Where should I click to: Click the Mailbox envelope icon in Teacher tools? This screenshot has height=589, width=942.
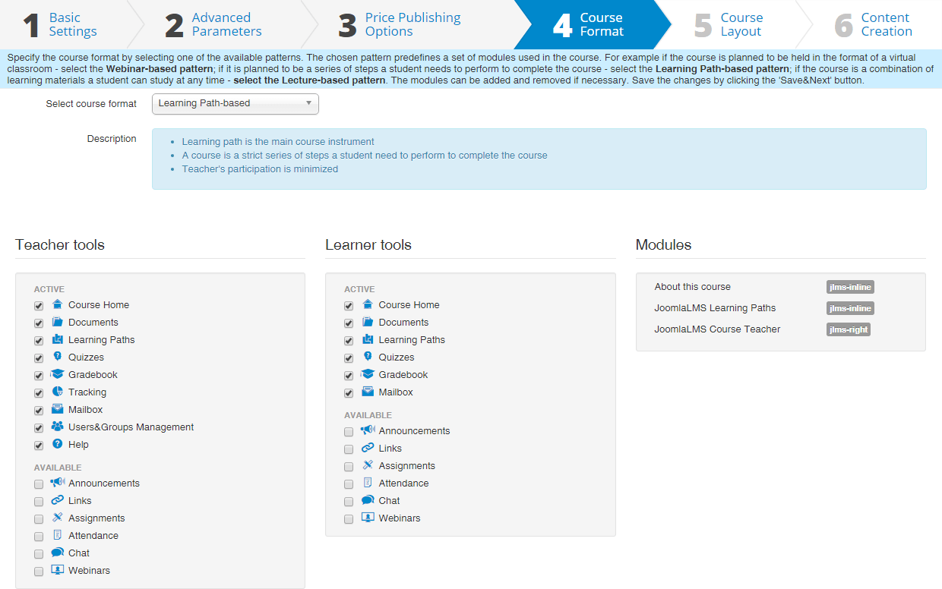pos(58,409)
